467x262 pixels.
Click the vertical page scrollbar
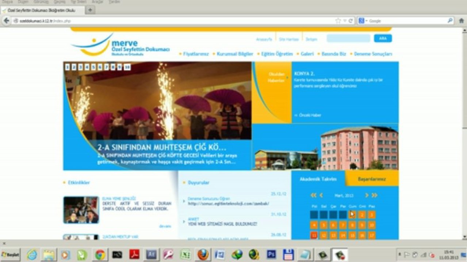[464, 133]
